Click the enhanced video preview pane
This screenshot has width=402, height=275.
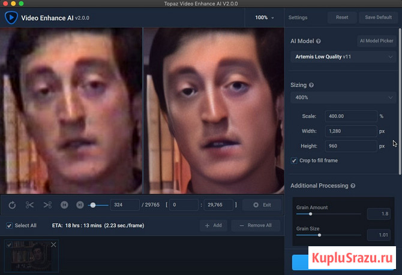[x=214, y=111]
